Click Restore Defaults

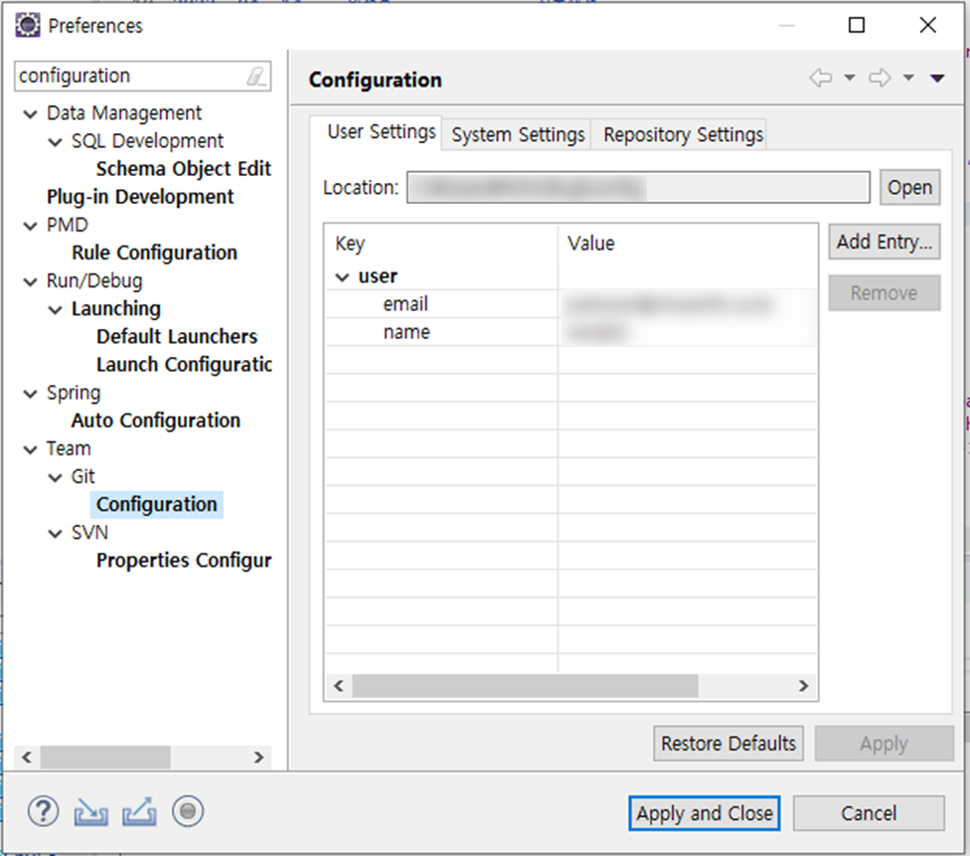(x=728, y=744)
